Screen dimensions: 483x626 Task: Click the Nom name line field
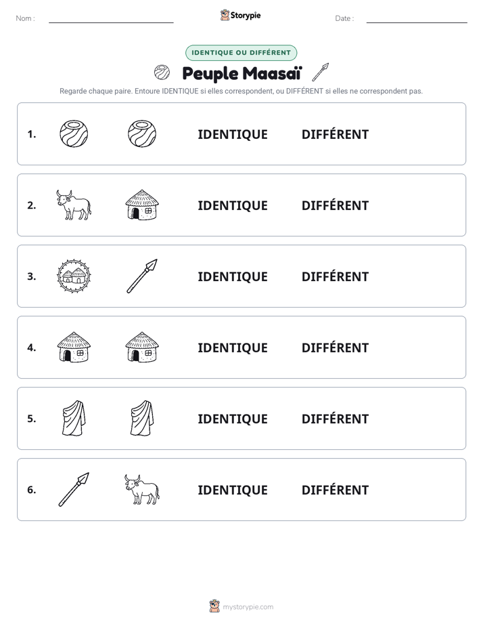click(x=111, y=19)
